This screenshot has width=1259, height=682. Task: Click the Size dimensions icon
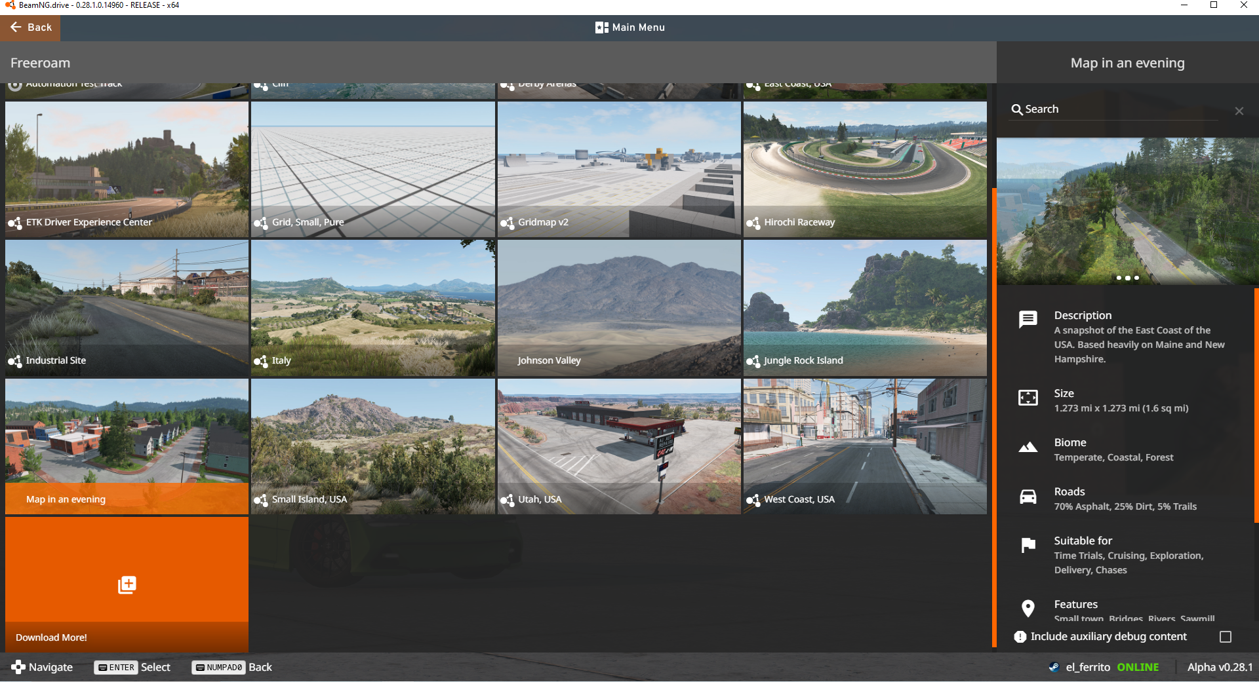pyautogui.click(x=1028, y=398)
